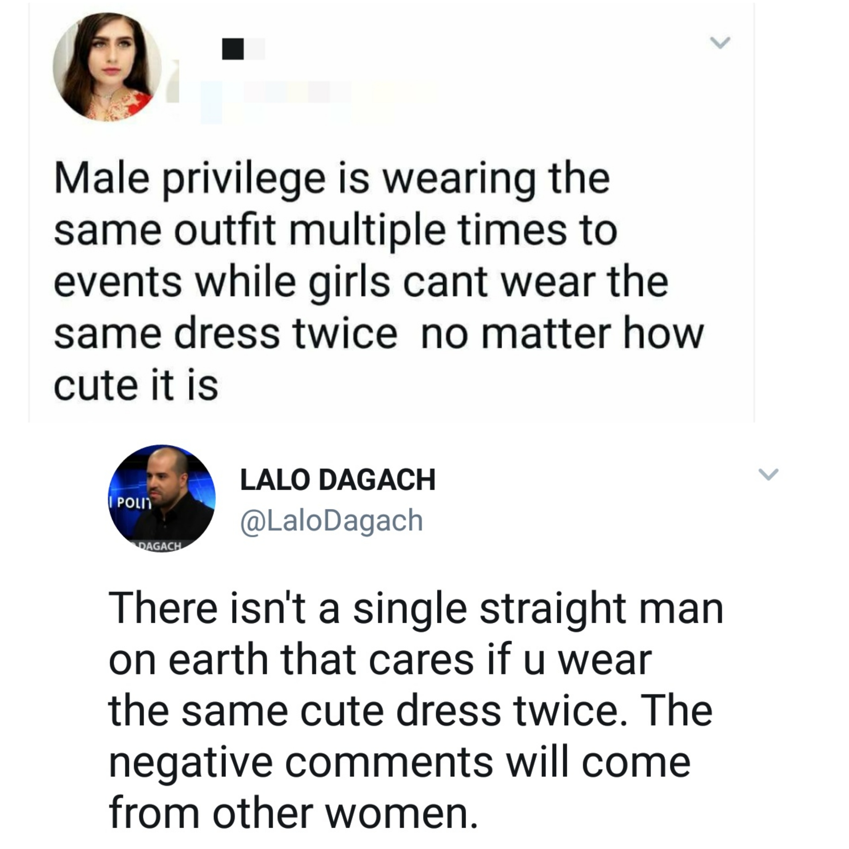Click the line starting with "events while girls"
The width and height of the screenshot is (849, 849).
click(x=360, y=283)
